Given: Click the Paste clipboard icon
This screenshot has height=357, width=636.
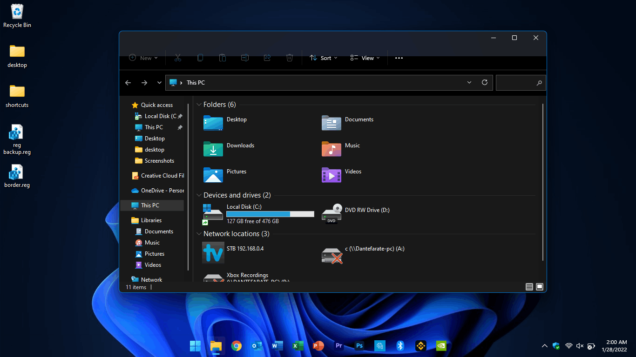Looking at the screenshot, I should (223, 58).
